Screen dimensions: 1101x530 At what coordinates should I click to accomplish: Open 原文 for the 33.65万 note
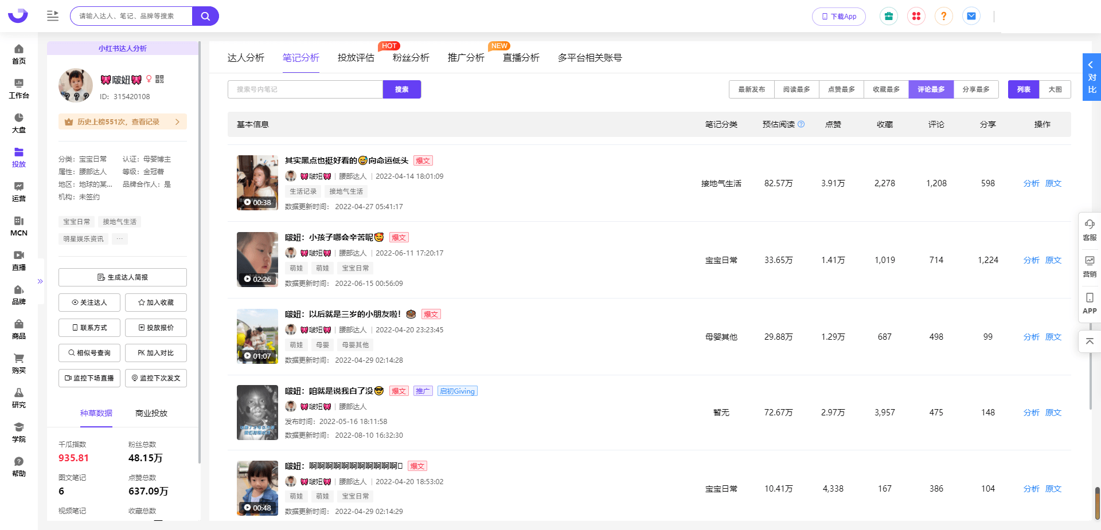(1053, 260)
